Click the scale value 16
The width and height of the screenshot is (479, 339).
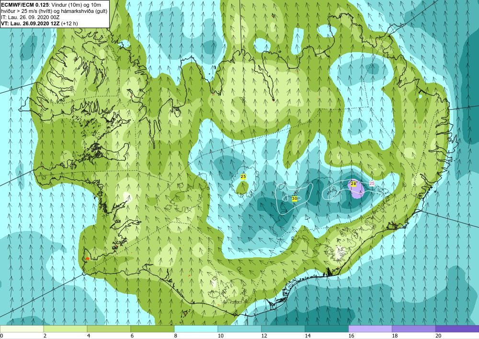click(351, 336)
